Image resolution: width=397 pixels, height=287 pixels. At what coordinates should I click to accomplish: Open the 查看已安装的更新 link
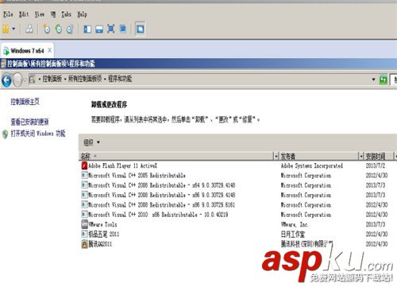point(29,122)
